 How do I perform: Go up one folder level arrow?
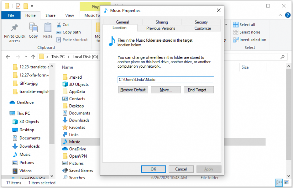33,57
